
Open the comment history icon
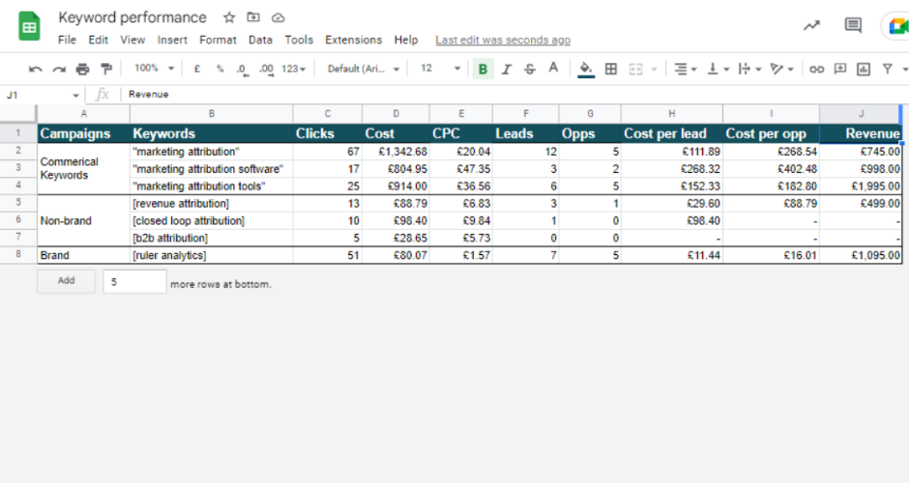click(x=853, y=26)
